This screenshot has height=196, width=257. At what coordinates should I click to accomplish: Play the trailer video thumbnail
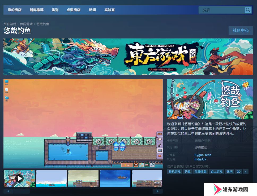19,178
